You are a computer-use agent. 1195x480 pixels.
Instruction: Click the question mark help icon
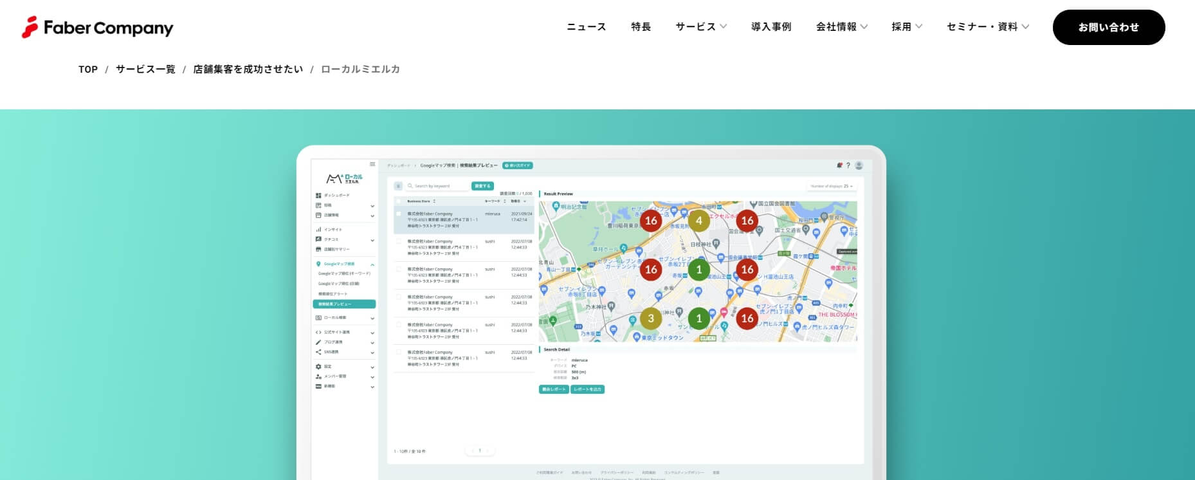pos(848,165)
